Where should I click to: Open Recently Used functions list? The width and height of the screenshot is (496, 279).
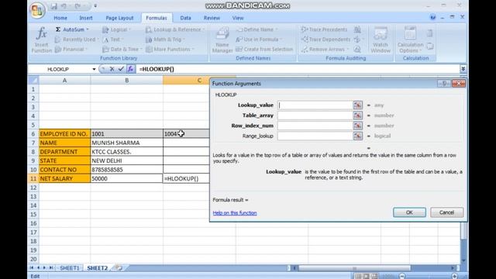pyautogui.click(x=77, y=40)
